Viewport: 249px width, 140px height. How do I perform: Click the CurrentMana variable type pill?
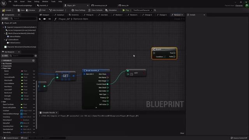[22, 83]
